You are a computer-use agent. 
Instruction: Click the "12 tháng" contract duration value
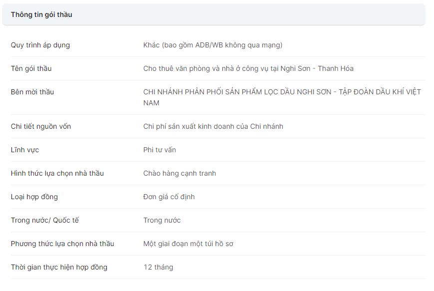point(158,267)
